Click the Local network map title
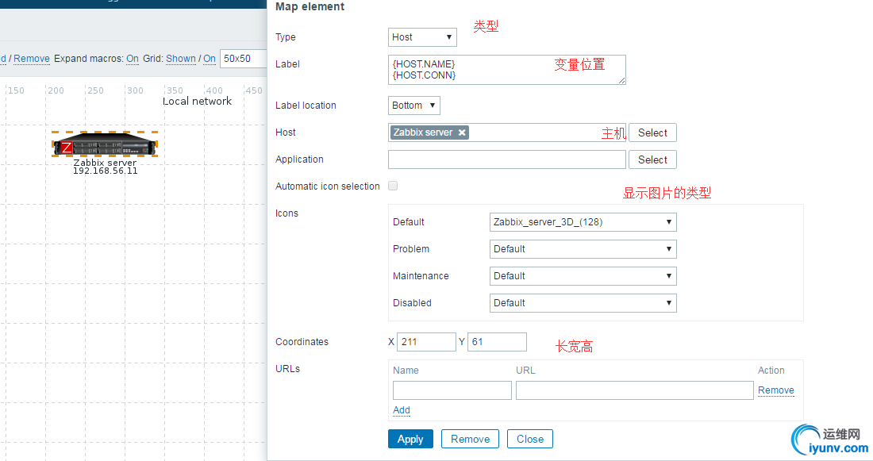 click(x=197, y=102)
